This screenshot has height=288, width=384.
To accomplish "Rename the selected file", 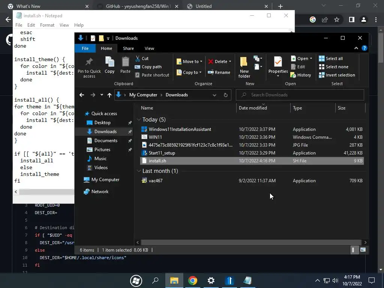I will point(219,72).
